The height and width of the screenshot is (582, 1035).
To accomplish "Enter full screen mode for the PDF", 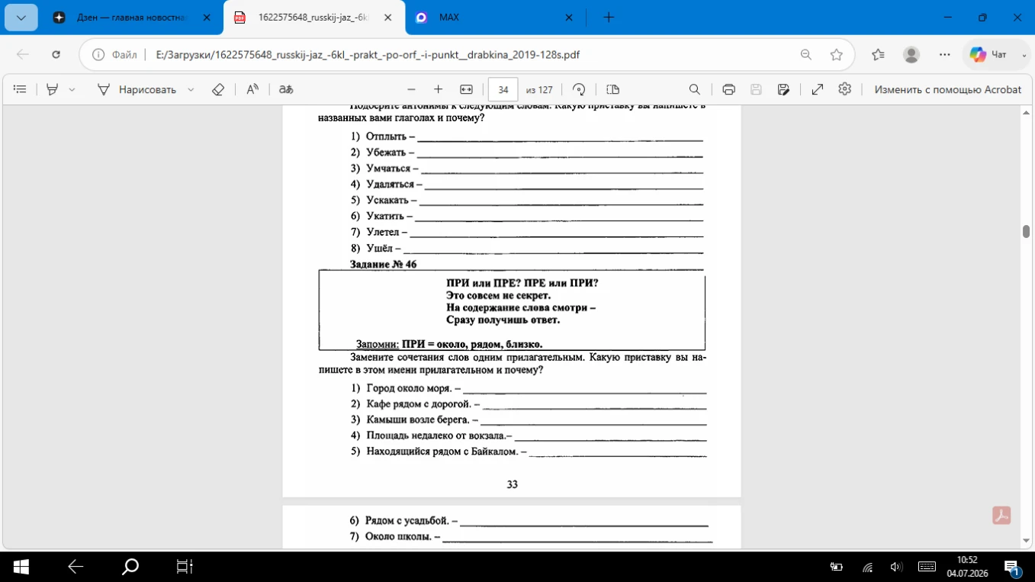I will (818, 89).
